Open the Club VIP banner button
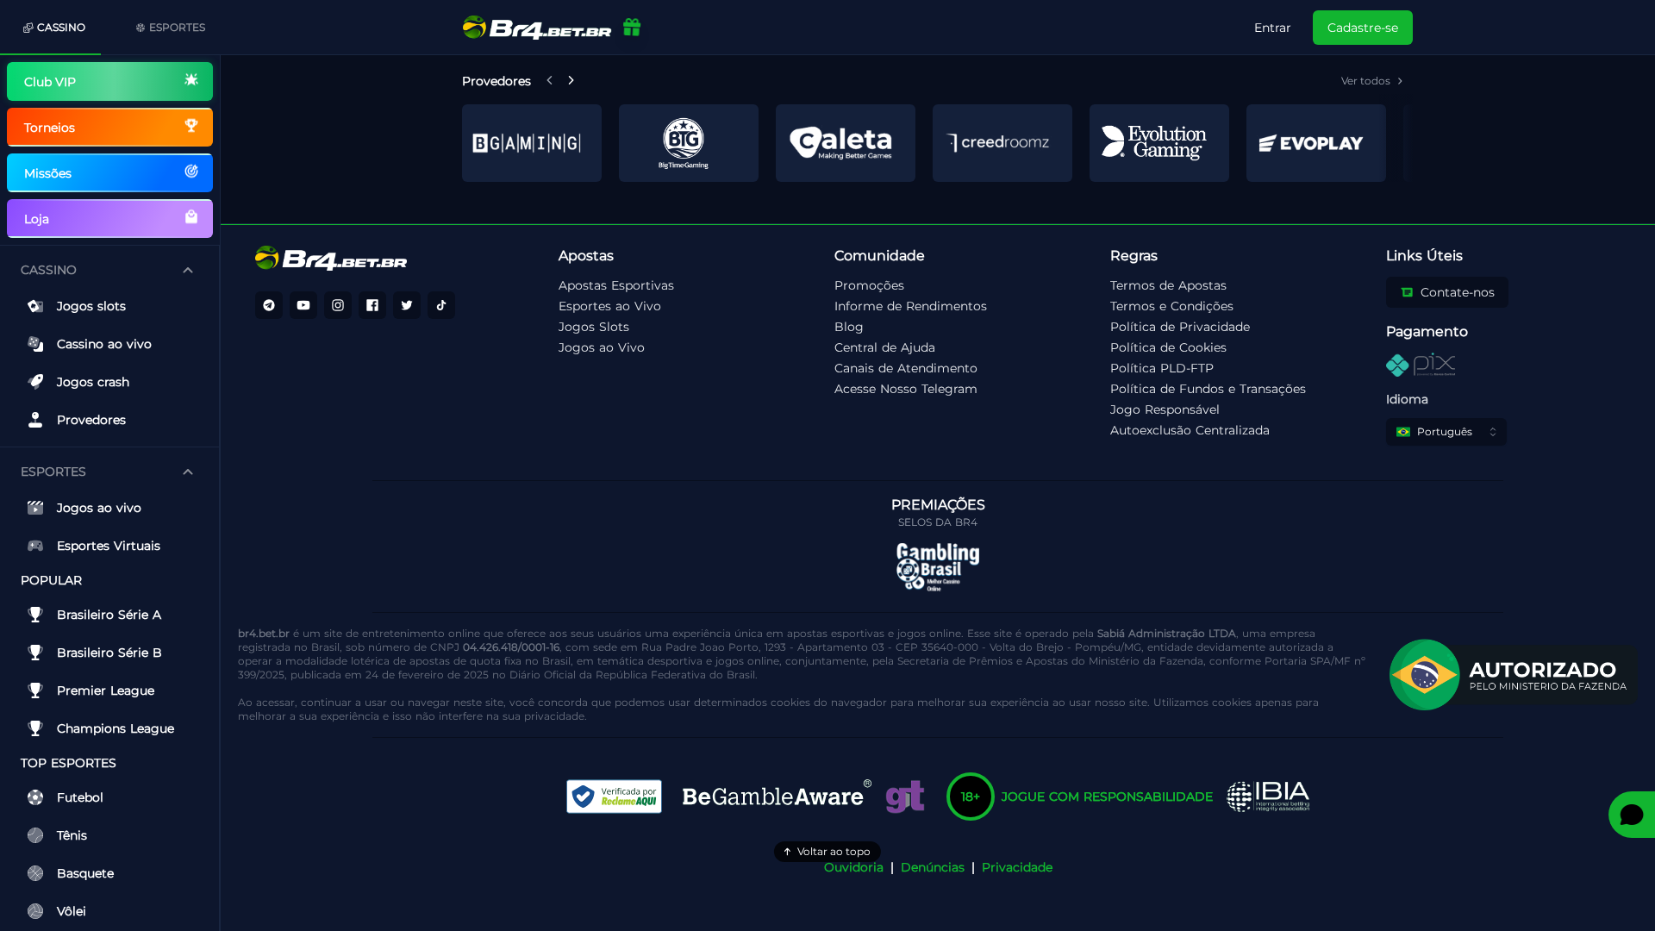This screenshot has width=1655, height=931. [109, 81]
